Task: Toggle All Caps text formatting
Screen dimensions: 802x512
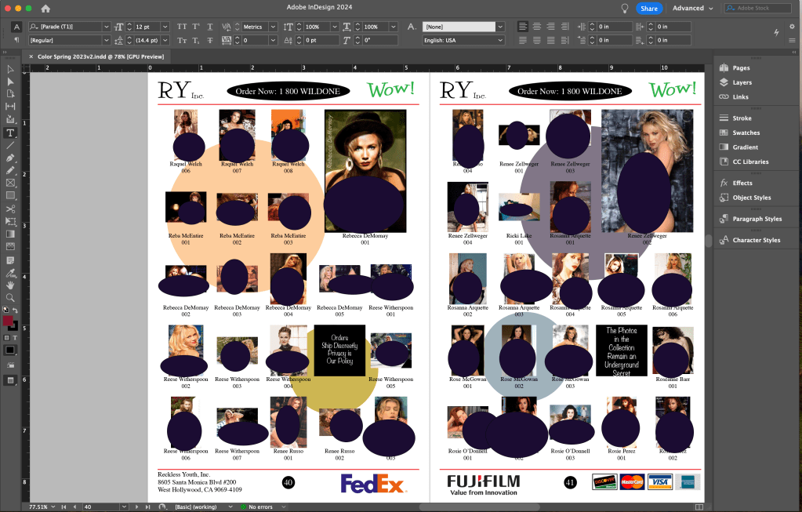Action: click(x=182, y=27)
